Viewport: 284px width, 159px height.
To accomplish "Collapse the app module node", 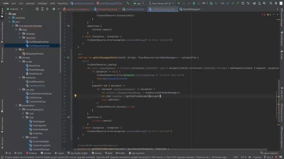I will tap(6, 14).
